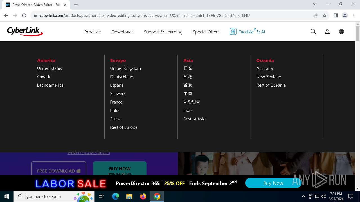This screenshot has height=202, width=360.
Task: Open the notification center icon
Action: click(x=351, y=196)
